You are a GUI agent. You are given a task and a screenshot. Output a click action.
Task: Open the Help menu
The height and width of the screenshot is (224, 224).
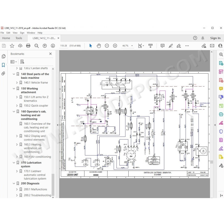click(x=40, y=33)
